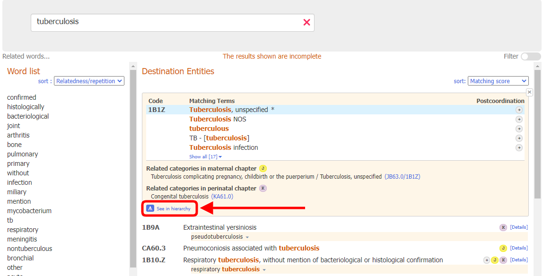
Task: Click the K icon on Respiratory tuberculosis row
Action: (503, 260)
